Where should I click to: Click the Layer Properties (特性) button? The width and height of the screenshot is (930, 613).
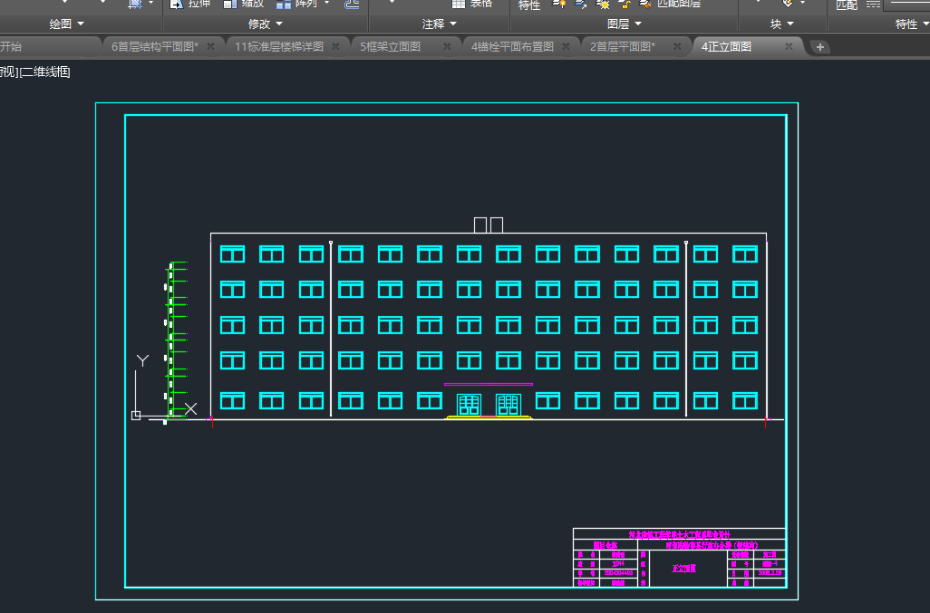tap(529, 5)
